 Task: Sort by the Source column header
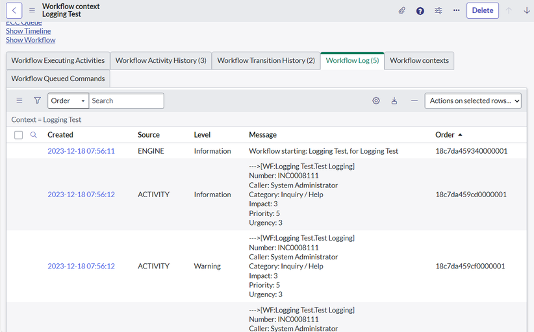click(x=149, y=135)
